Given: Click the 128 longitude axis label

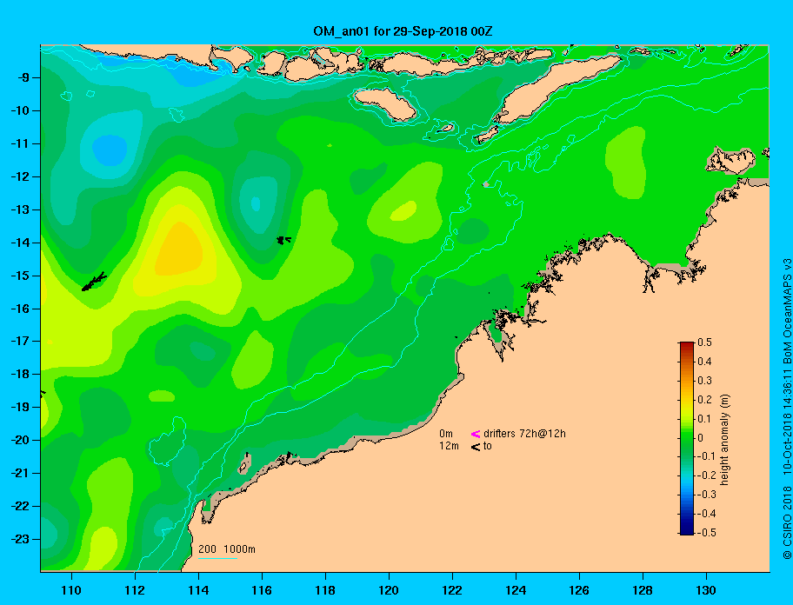Looking at the screenshot, I should tap(643, 590).
